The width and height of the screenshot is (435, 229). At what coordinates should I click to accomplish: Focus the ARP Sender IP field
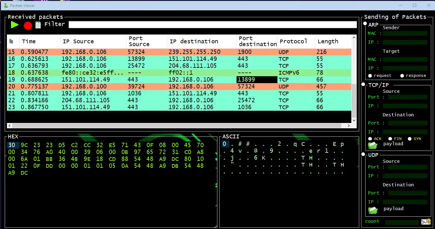click(x=405, y=42)
